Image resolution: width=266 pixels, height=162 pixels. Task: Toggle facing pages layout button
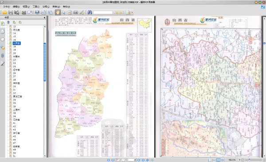pos(218,160)
